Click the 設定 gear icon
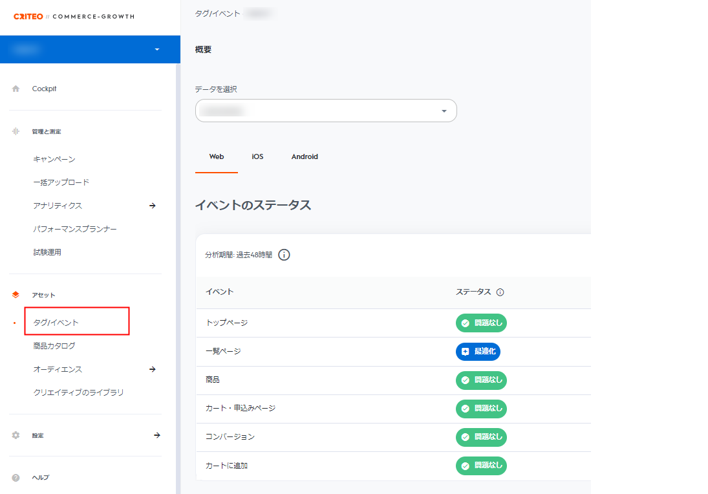708x494 pixels. click(x=16, y=435)
